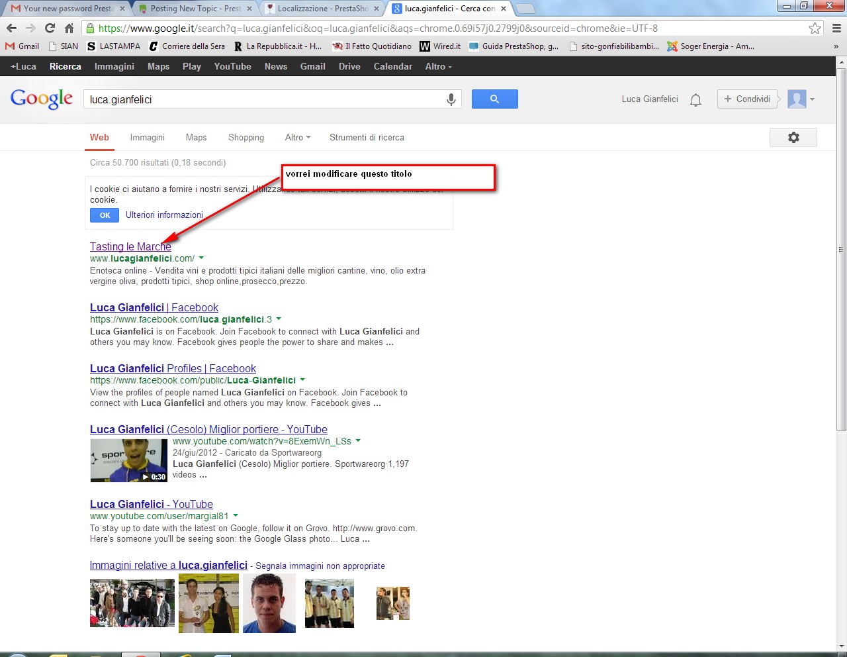Open News from the Google bar

pyautogui.click(x=276, y=67)
